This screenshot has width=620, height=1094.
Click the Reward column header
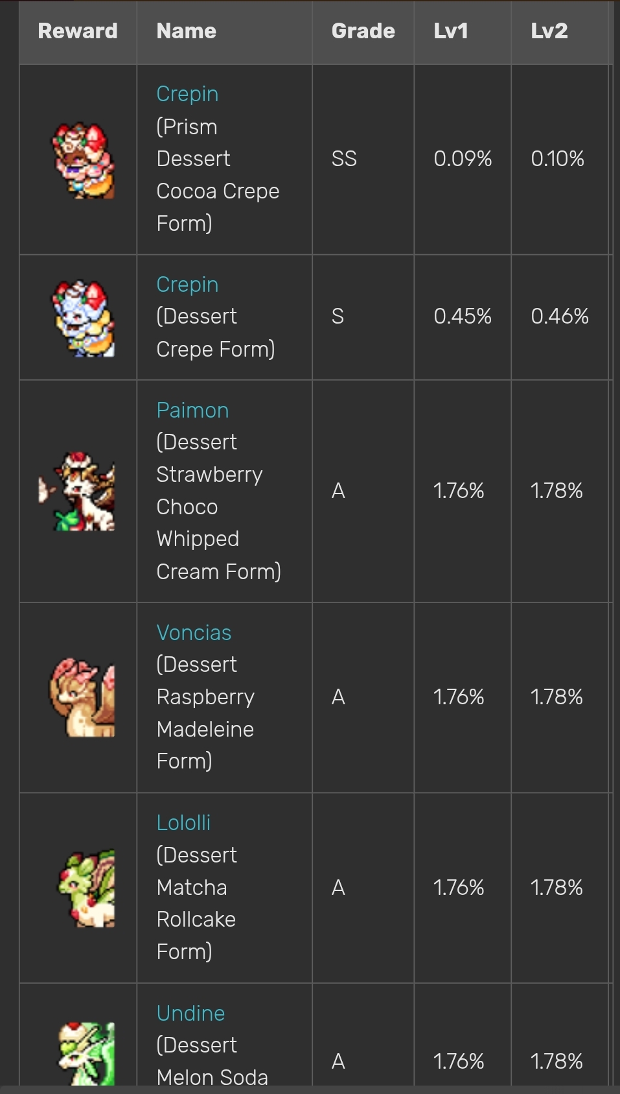tap(78, 31)
